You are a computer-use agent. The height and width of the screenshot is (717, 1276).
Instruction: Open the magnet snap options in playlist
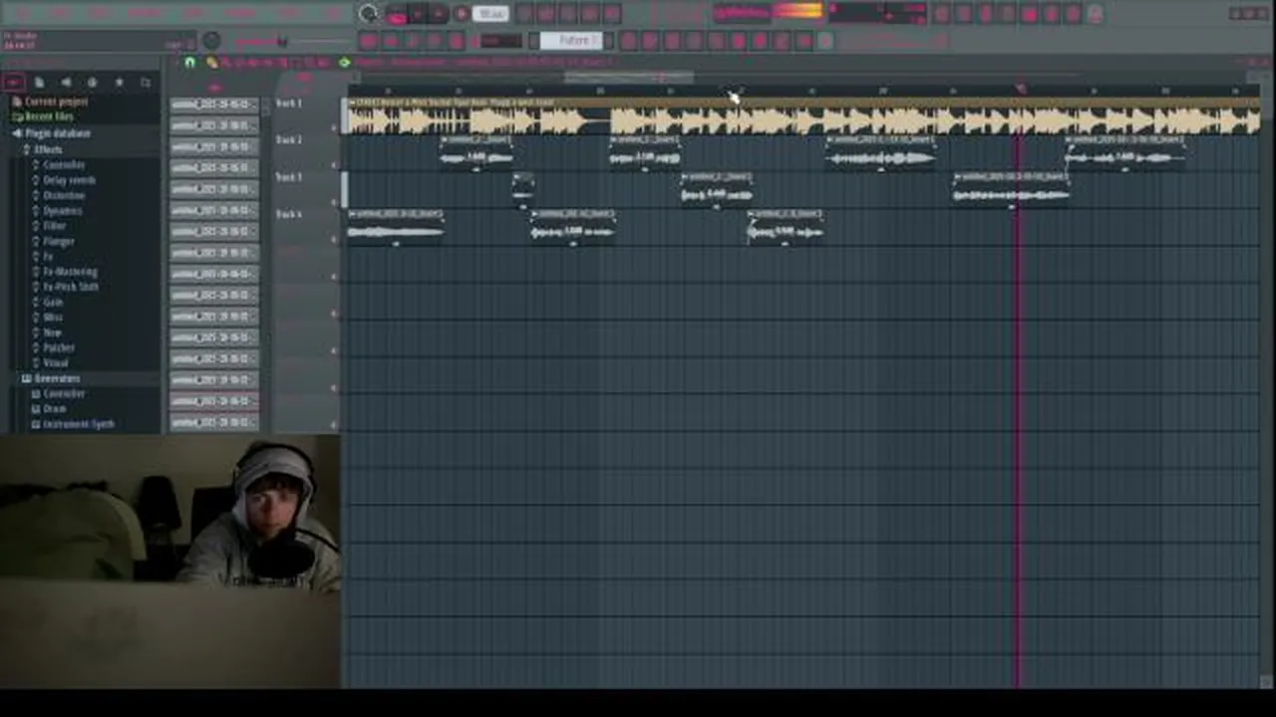[x=189, y=63]
